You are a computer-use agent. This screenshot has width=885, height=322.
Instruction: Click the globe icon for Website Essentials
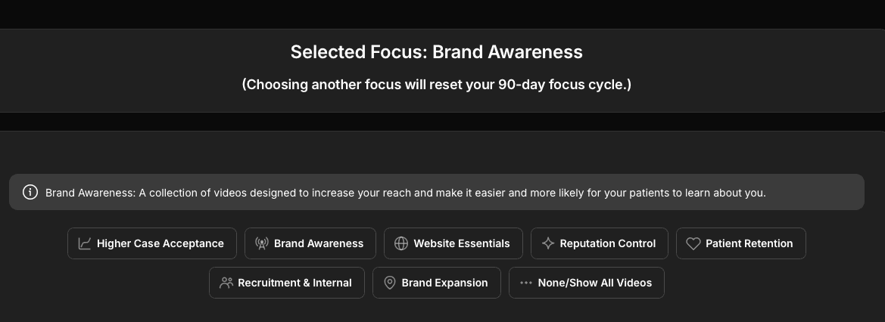click(x=401, y=243)
